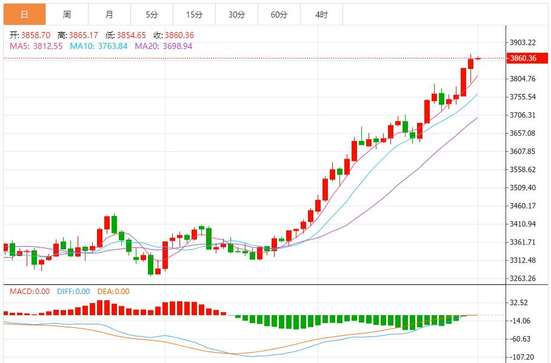Switch to the 4时 timeframe tab
This screenshot has width=551, height=363.
(x=322, y=15)
